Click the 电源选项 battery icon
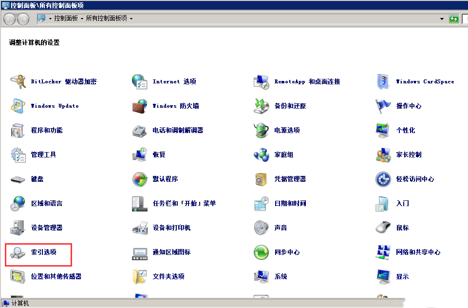468x308 pixels. [262, 131]
